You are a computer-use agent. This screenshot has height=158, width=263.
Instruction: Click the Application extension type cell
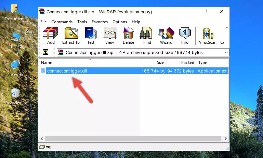click(213, 71)
